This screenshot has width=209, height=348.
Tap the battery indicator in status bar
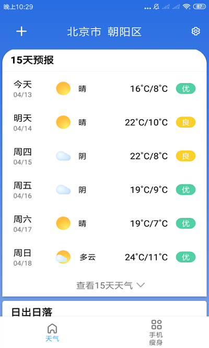click(199, 7)
